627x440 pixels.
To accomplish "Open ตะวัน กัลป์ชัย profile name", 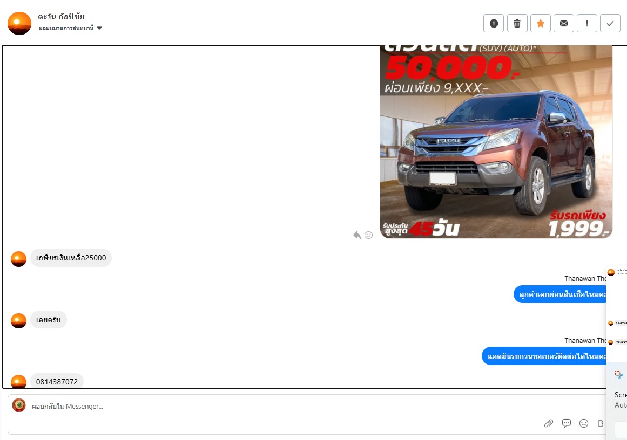I will (61, 17).
